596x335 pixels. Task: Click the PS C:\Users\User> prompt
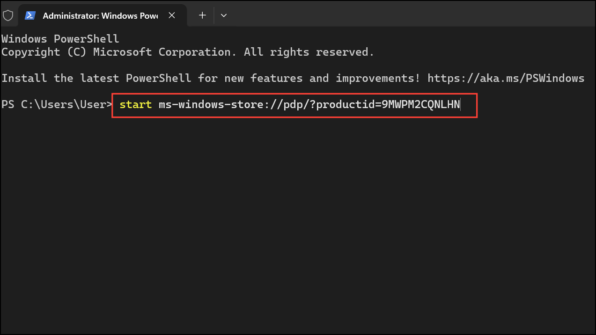point(56,104)
